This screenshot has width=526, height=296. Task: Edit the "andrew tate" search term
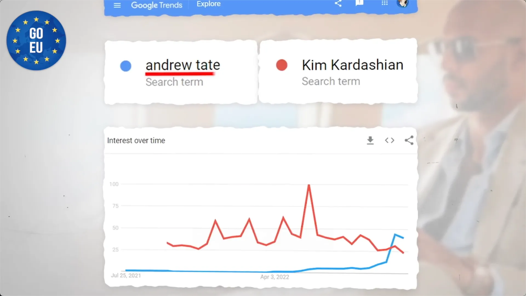point(183,65)
